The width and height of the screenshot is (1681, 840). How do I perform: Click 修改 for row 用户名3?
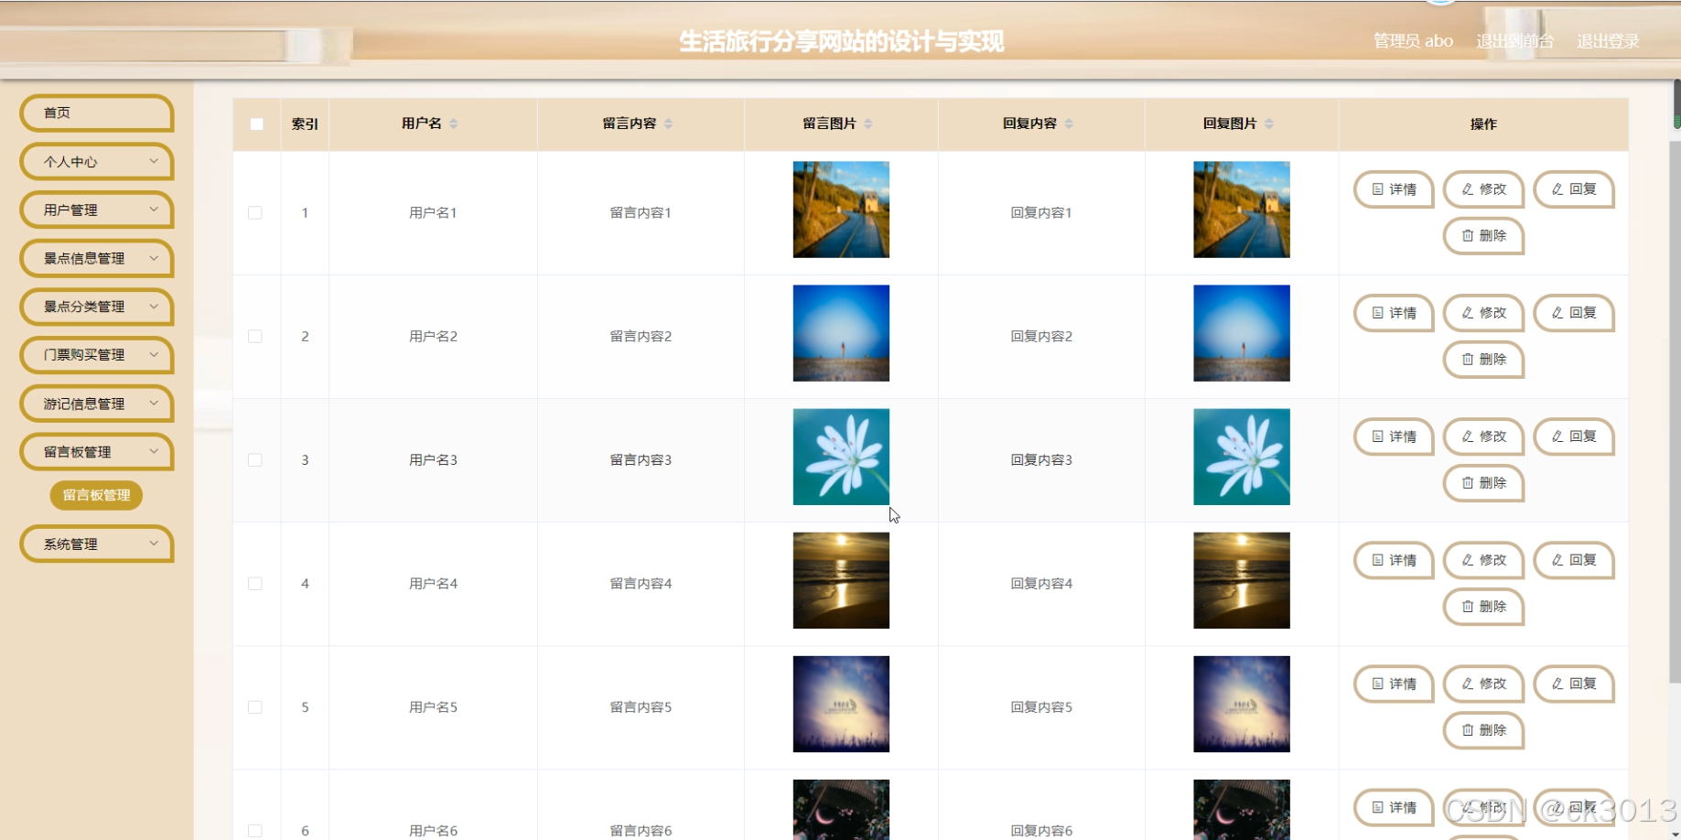point(1483,436)
